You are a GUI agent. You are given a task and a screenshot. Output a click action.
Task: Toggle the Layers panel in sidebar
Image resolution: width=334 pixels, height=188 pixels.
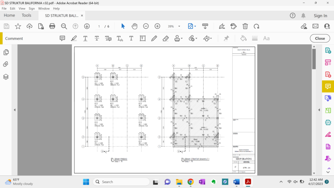point(6,77)
